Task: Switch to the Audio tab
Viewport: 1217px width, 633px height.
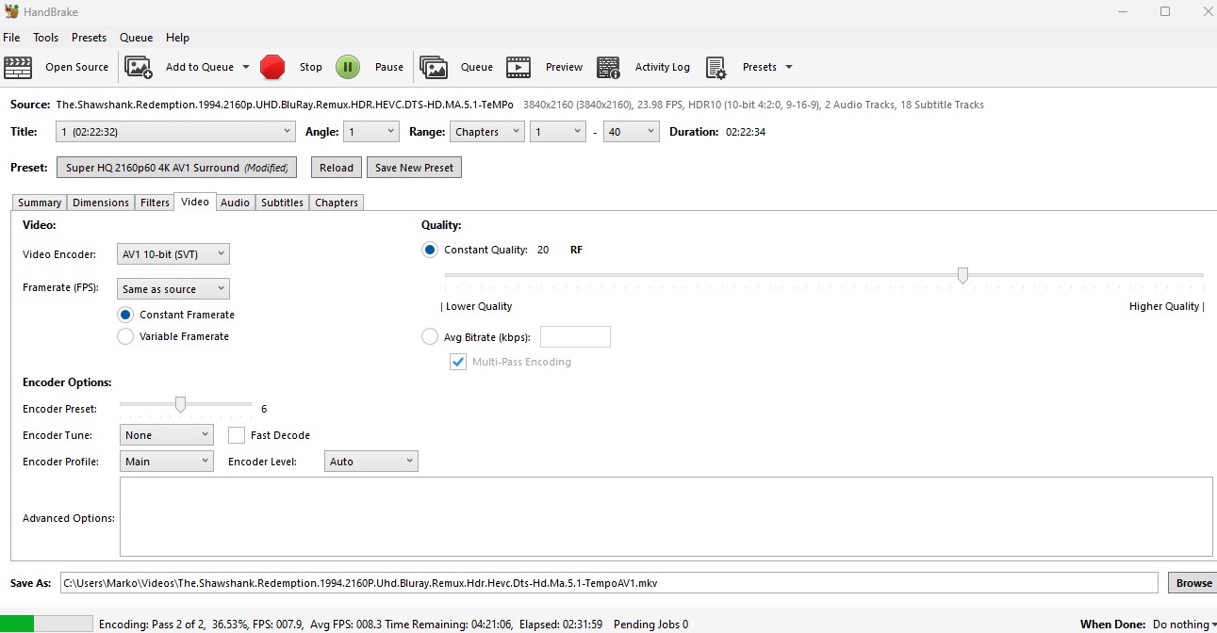Action: click(235, 203)
